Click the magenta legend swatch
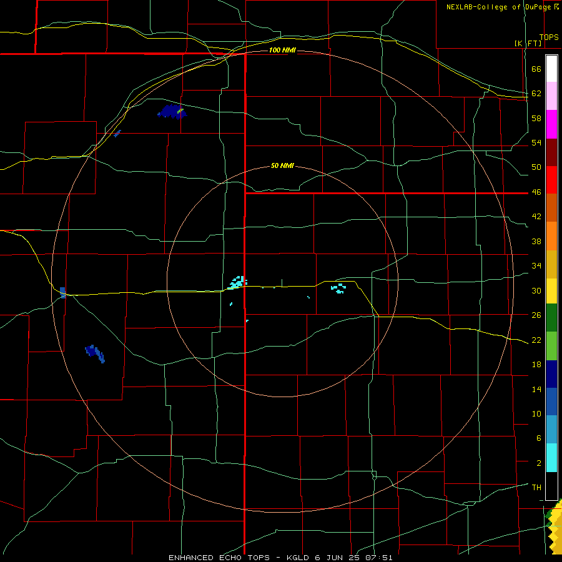The width and height of the screenshot is (562, 562). 551,124
